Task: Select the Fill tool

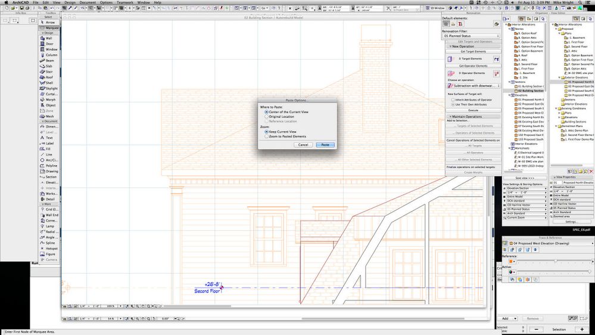Action: (49, 149)
